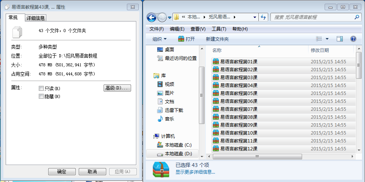
Task: Click the folder icon in the address bar
Action: 176,17
